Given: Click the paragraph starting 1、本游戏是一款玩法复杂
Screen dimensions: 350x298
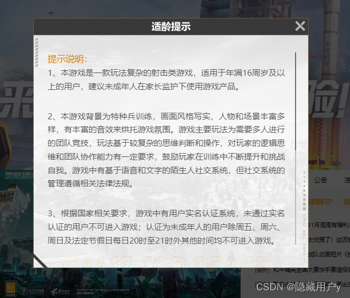Looking at the screenshot, I should pyautogui.click(x=167, y=80).
